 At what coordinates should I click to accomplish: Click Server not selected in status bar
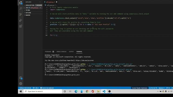point(47,88)
